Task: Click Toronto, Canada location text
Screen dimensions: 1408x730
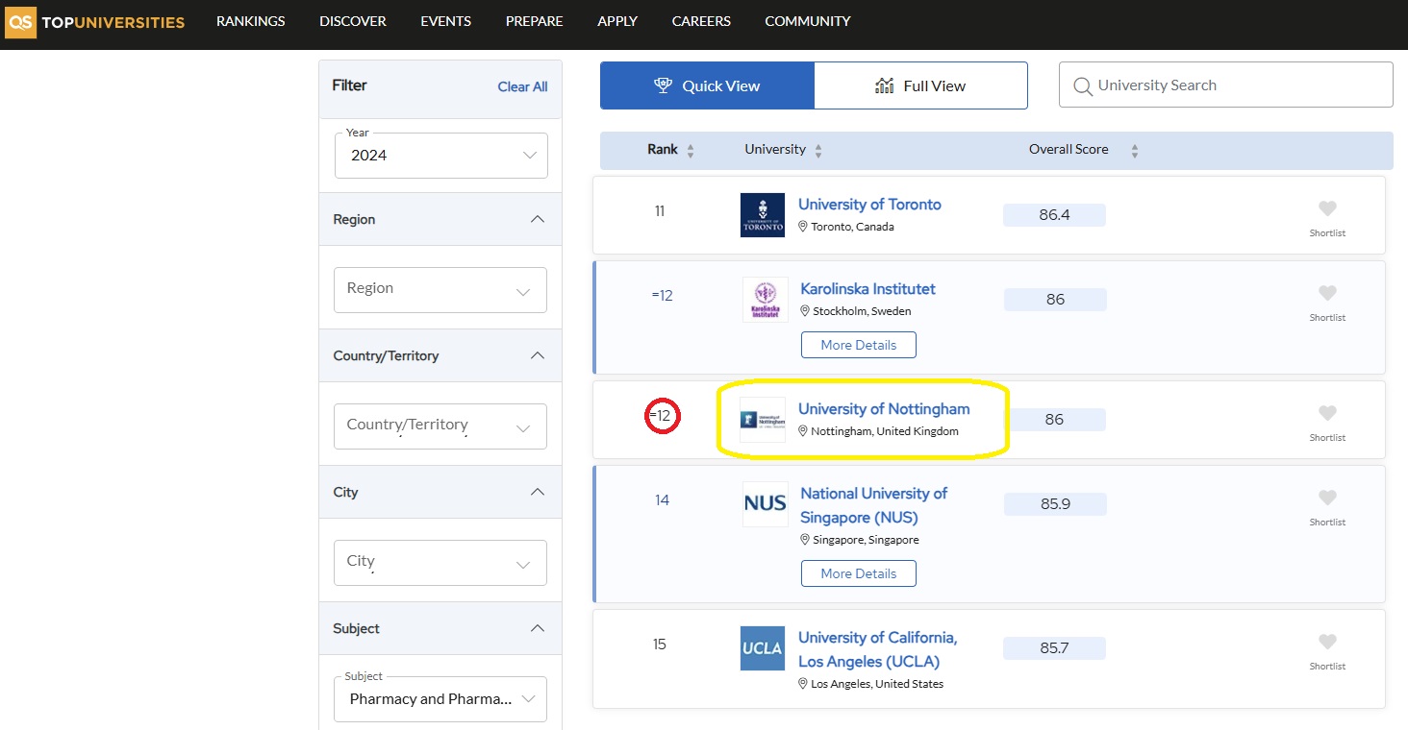Action: tap(852, 228)
